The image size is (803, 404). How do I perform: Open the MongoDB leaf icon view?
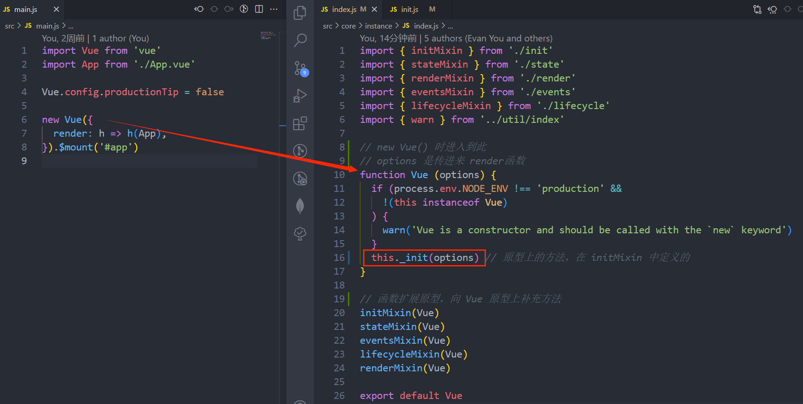[300, 206]
